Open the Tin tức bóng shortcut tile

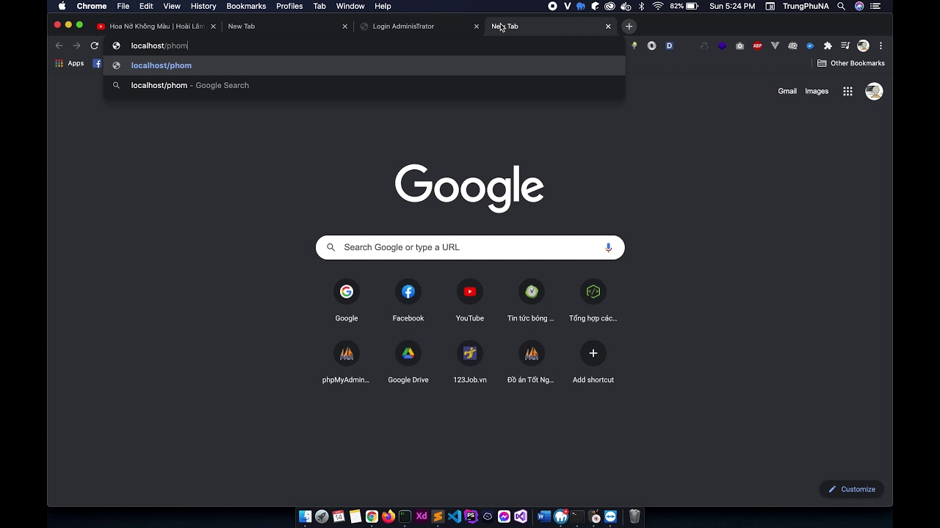[x=532, y=301]
